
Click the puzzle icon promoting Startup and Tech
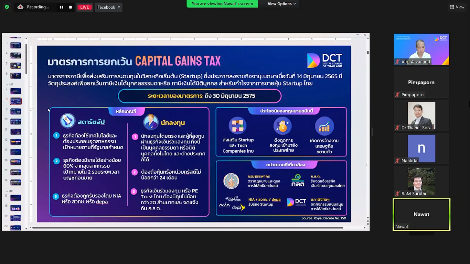tap(238, 126)
